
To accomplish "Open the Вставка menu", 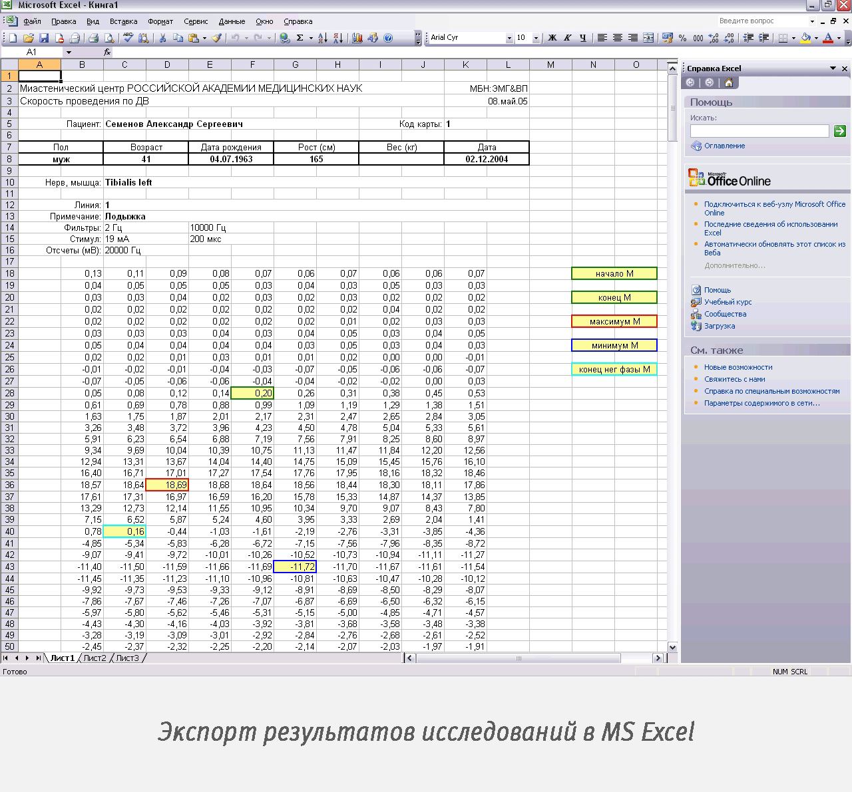I will click(x=123, y=21).
